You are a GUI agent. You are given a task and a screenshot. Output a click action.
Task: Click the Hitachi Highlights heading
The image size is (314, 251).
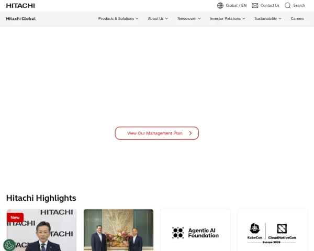tap(41, 198)
